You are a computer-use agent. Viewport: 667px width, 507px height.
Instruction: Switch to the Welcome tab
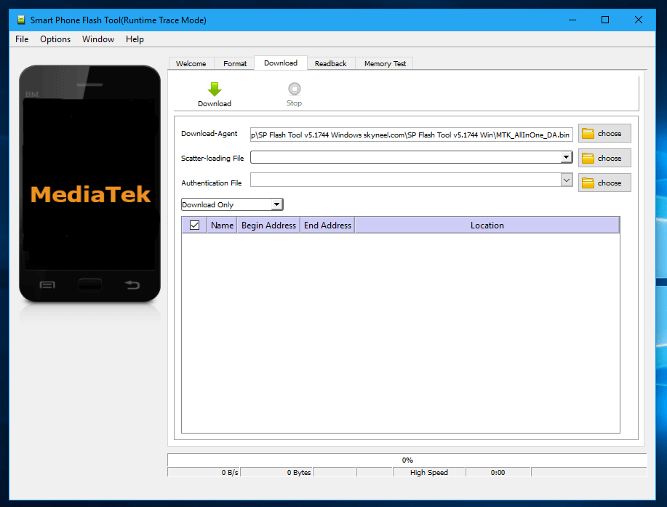(191, 63)
